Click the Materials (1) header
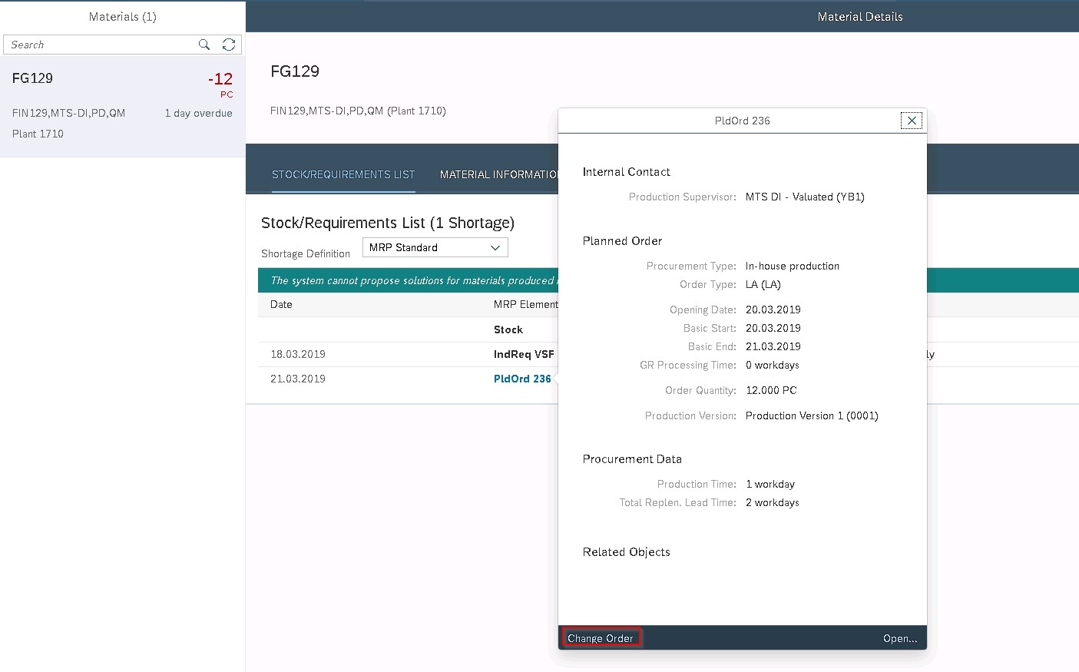 coord(123,16)
